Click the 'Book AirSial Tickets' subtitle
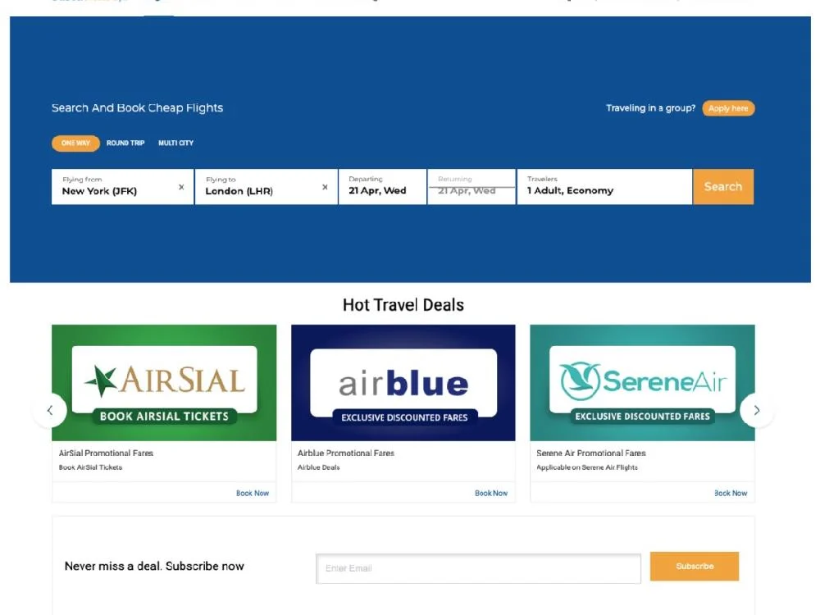This screenshot has height=615, width=820. coord(90,467)
